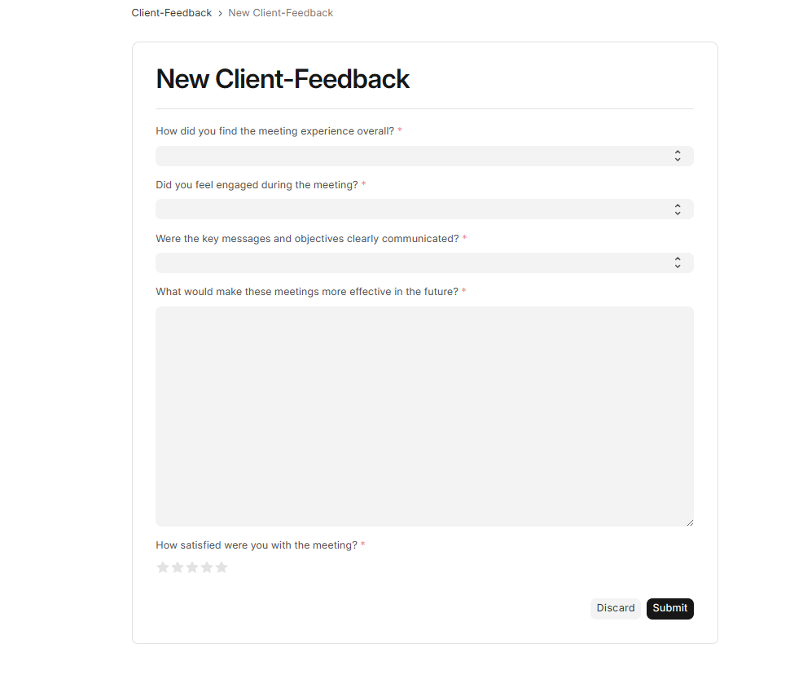Screen dimensions: 803x688
Task: Select the first star in the satisfaction rating
Action: pyautogui.click(x=163, y=567)
